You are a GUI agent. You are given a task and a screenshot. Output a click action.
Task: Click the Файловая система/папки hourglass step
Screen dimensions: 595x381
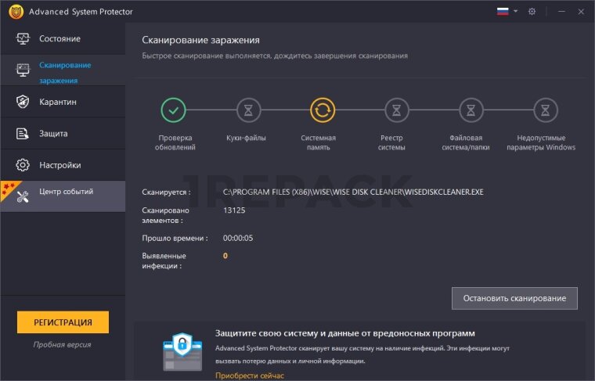tap(471, 110)
